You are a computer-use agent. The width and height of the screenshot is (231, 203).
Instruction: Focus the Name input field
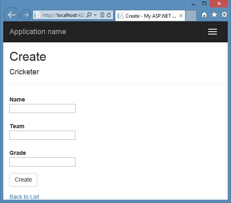[42, 108]
